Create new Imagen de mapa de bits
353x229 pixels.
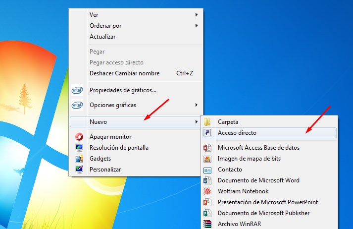click(269, 159)
